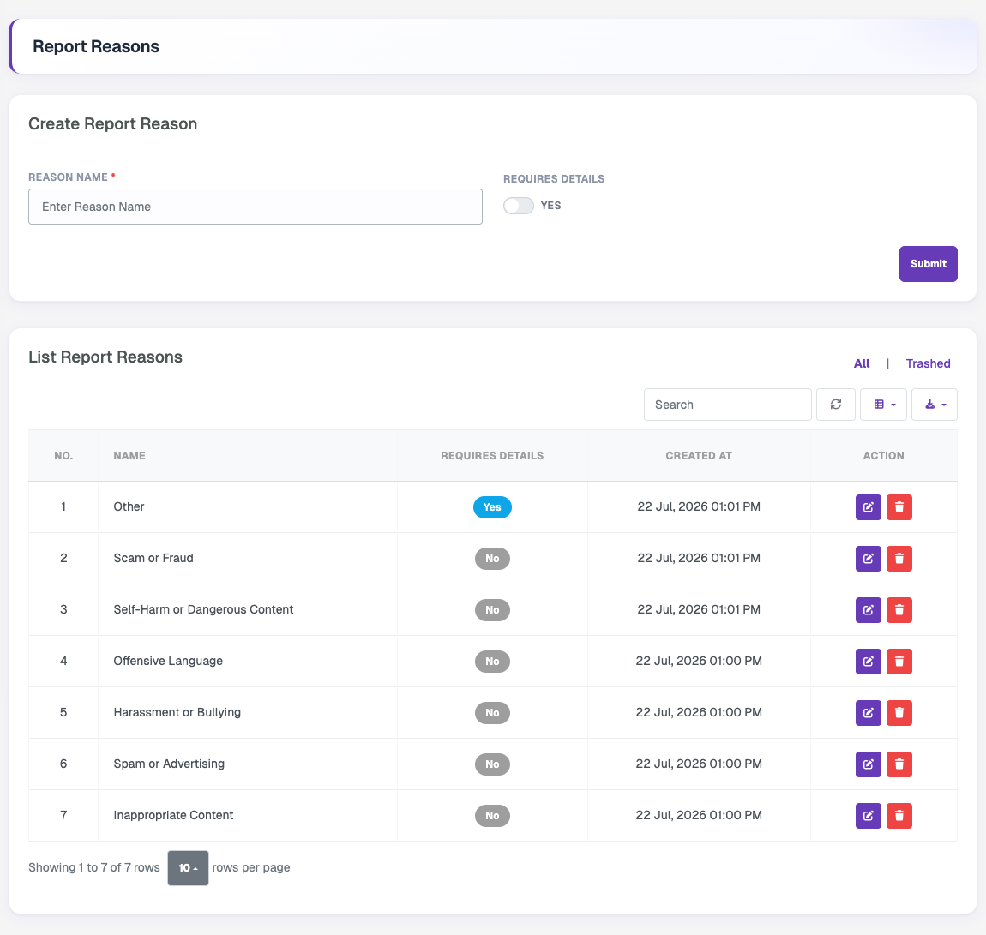Click the Yes badge in the Other row
The height and width of the screenshot is (935, 986).
click(492, 507)
